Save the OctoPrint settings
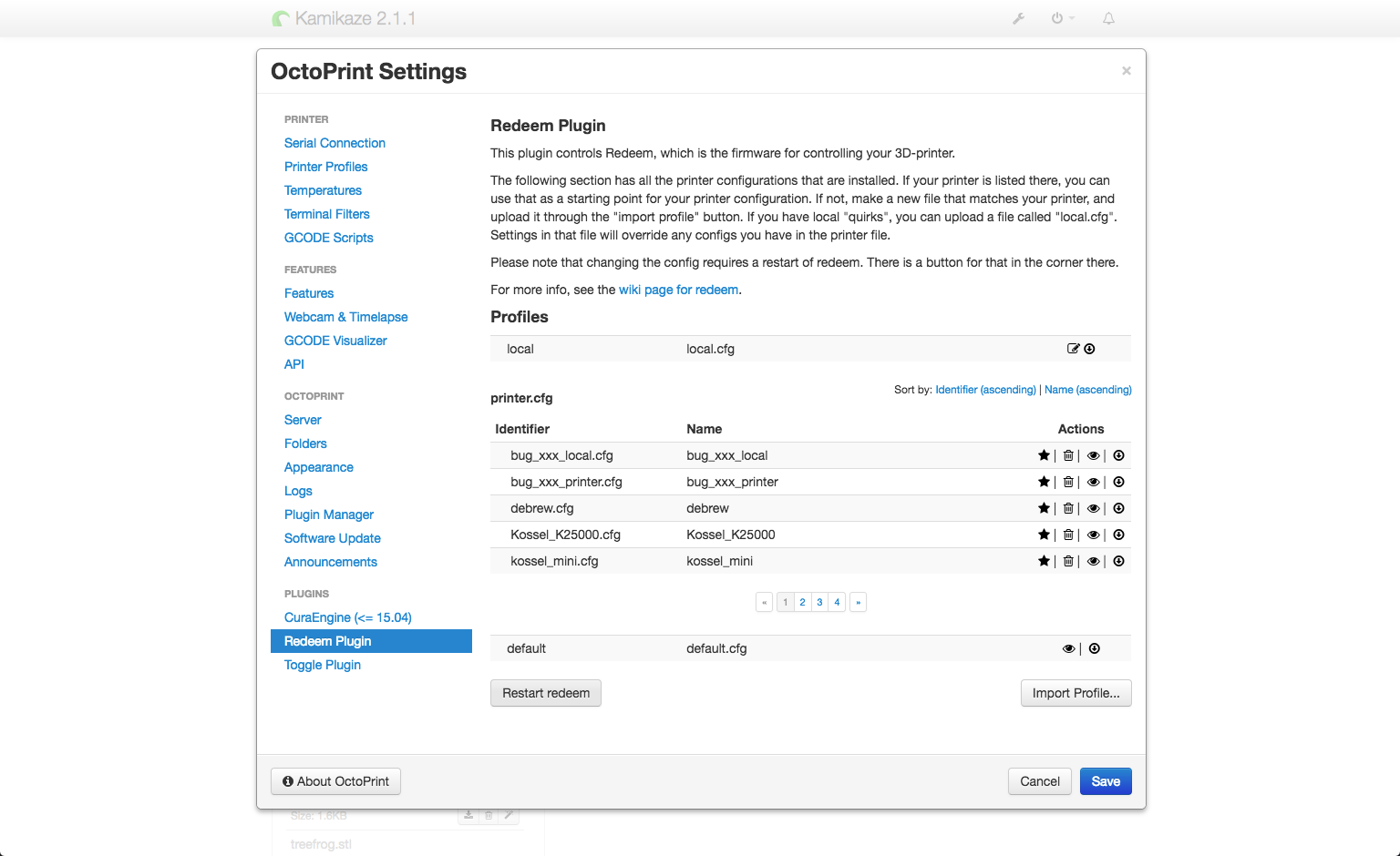The image size is (1400, 856). (1106, 781)
